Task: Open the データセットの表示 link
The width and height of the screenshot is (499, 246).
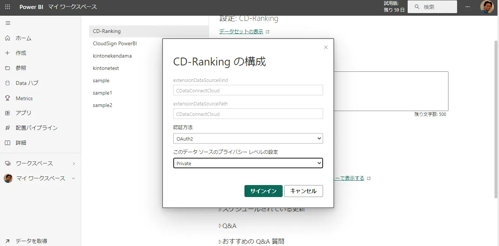Action: coord(241,31)
